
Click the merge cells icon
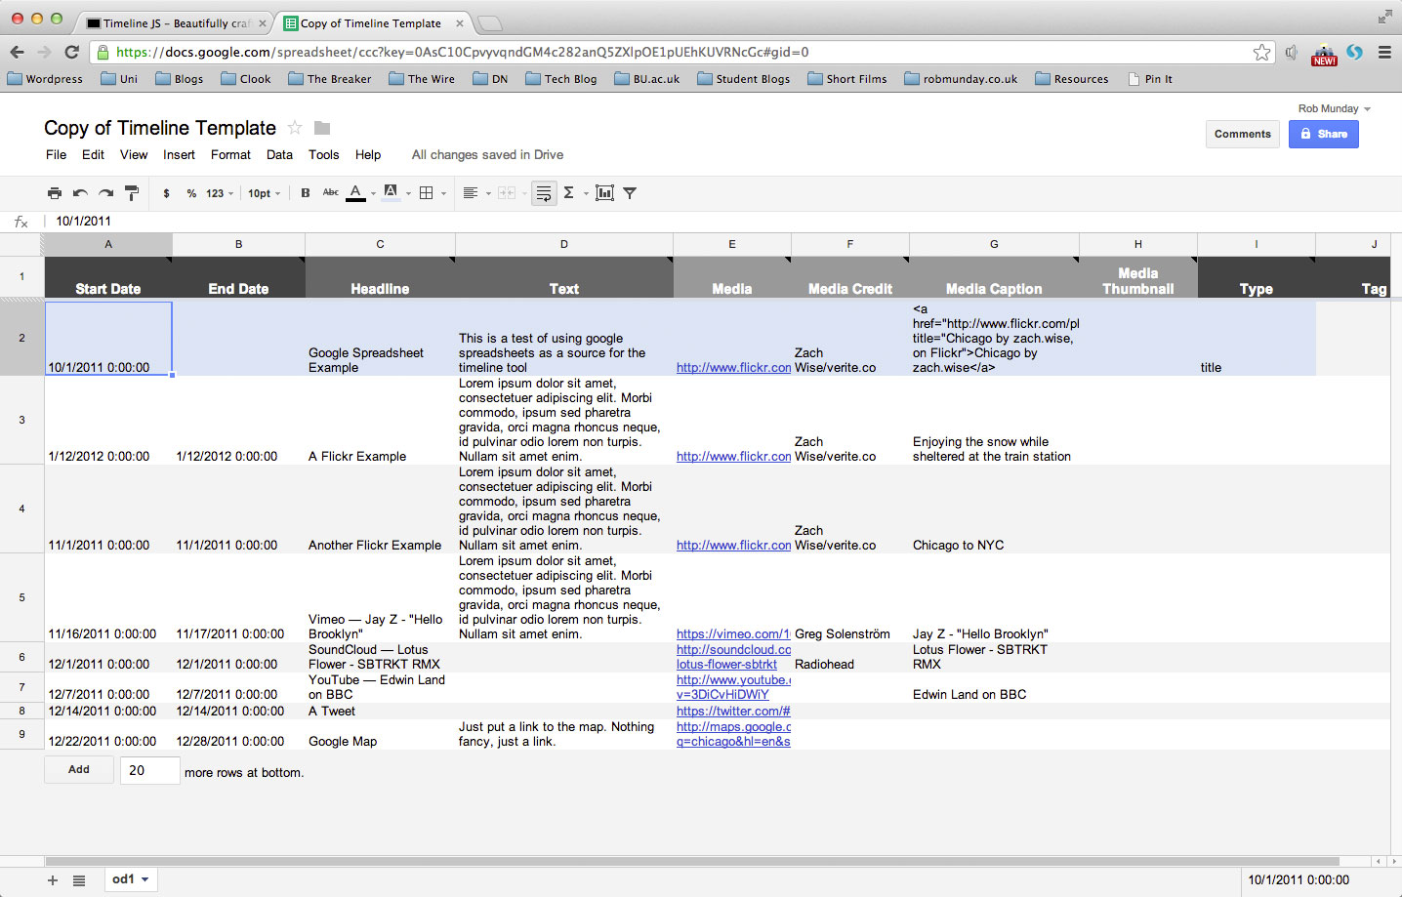pyautogui.click(x=507, y=193)
